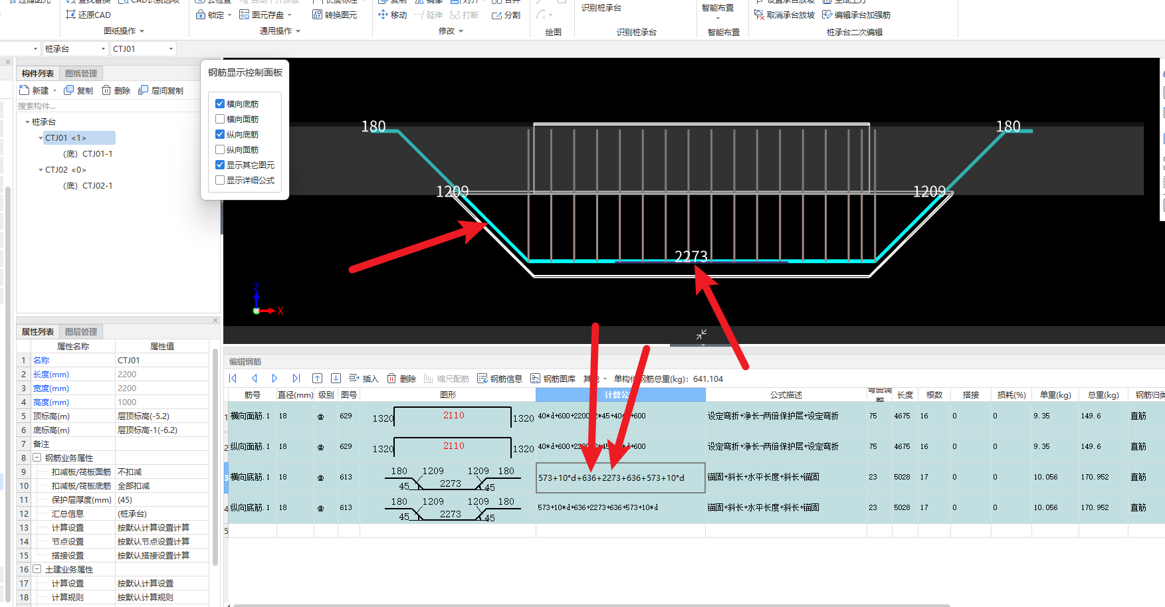This screenshot has height=607, width=1165.
Task: Click 横向底筋.1 formula cell 573+10*d+636+2273
Action: [621, 477]
